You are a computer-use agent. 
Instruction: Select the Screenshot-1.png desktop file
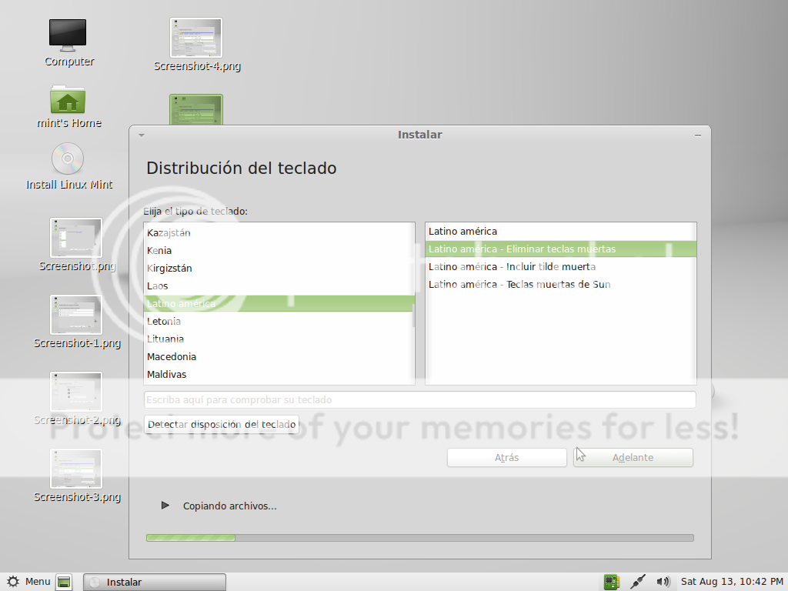tap(76, 315)
